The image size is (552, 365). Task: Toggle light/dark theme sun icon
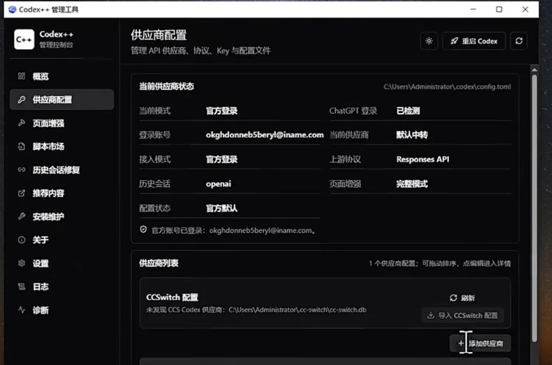click(429, 41)
